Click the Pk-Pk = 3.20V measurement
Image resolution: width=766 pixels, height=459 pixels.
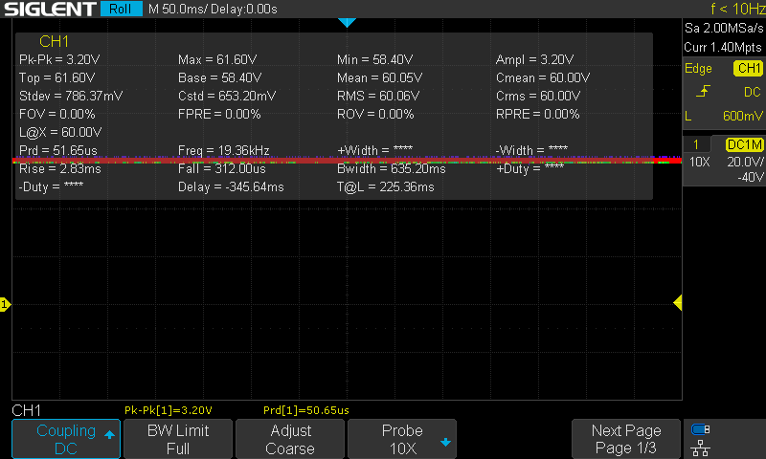click(59, 59)
